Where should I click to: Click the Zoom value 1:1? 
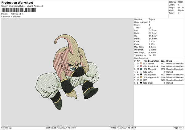179,13
